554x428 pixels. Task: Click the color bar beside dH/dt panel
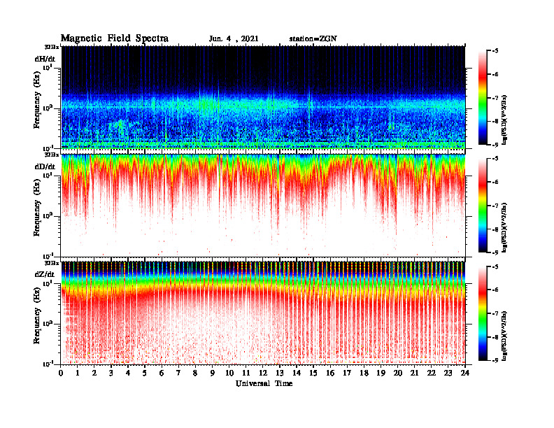pyautogui.click(x=483, y=98)
